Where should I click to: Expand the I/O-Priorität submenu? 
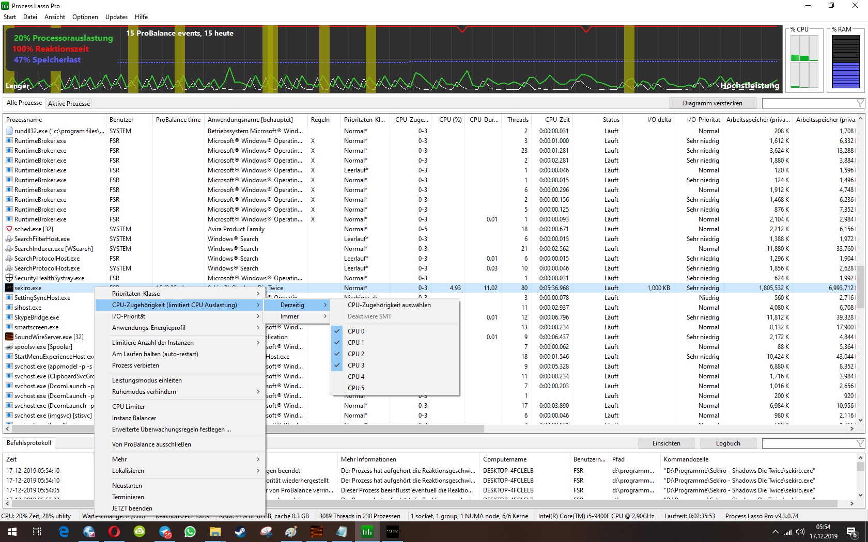click(179, 316)
